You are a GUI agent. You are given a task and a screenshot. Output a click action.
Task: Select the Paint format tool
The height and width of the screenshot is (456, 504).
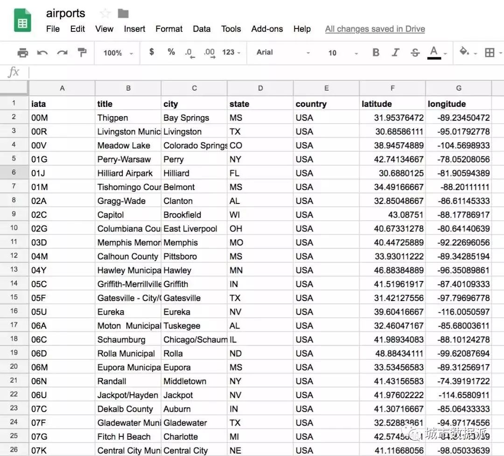tap(82, 52)
